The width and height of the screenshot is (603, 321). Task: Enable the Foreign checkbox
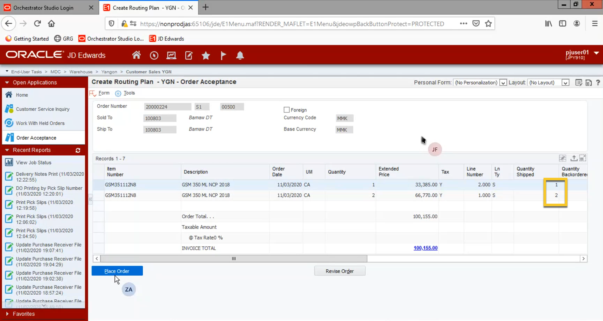pyautogui.click(x=287, y=110)
